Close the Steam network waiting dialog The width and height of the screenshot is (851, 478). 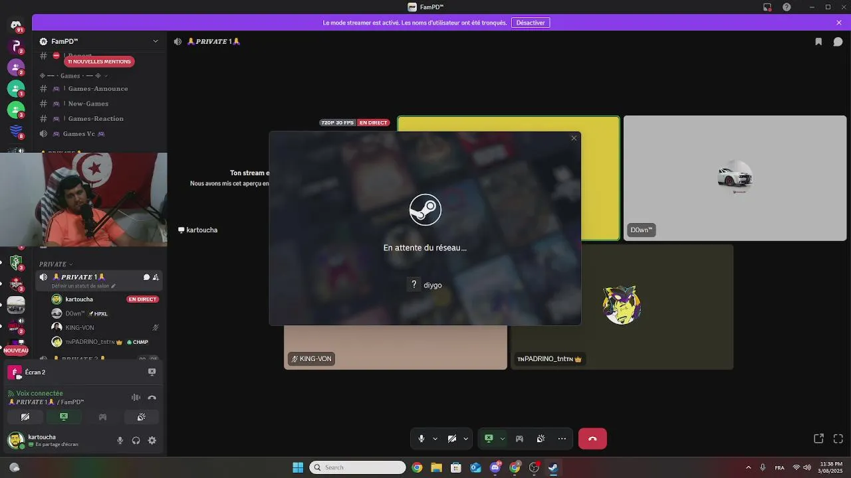574,138
